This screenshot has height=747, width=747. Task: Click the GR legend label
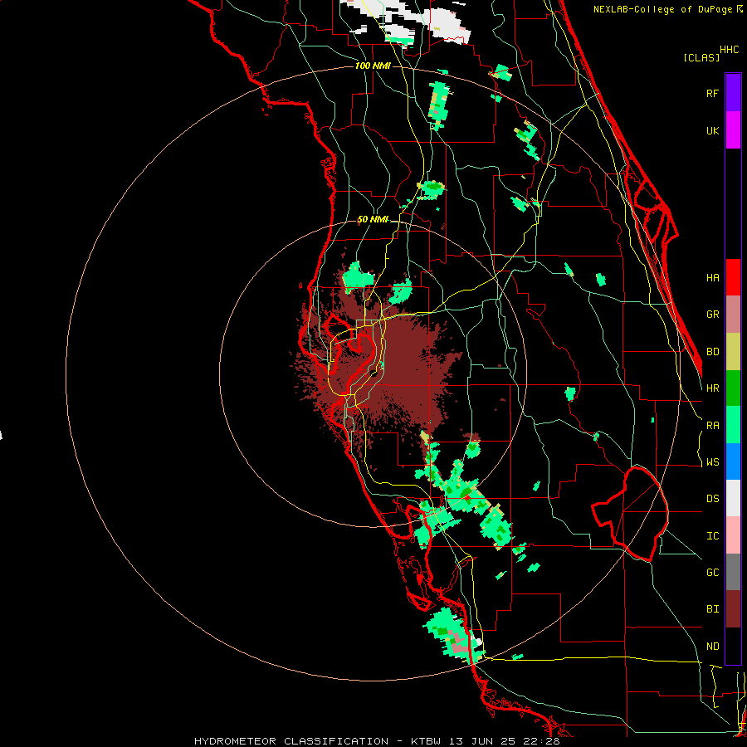[x=712, y=315]
